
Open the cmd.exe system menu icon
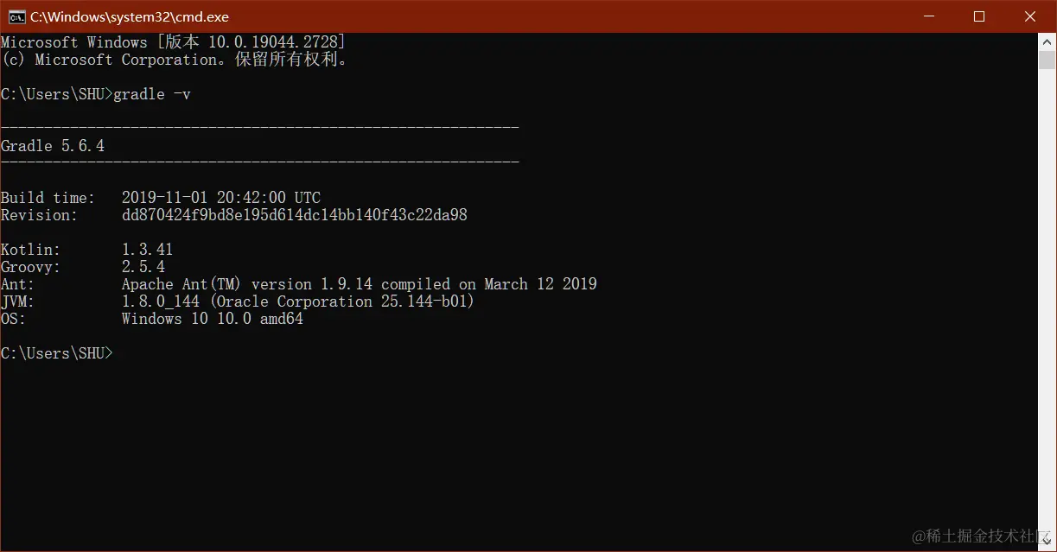click(16, 16)
